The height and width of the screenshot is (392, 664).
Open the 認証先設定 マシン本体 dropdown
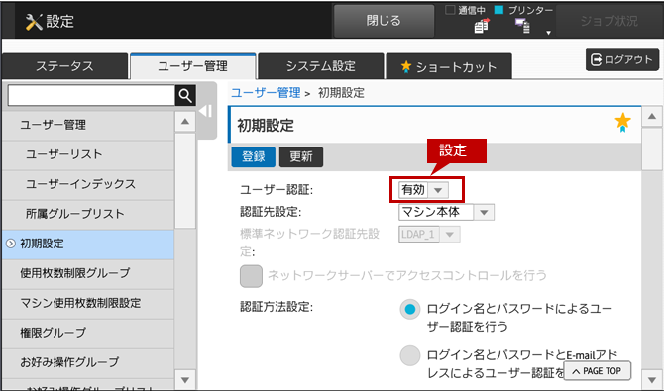pyautogui.click(x=446, y=212)
